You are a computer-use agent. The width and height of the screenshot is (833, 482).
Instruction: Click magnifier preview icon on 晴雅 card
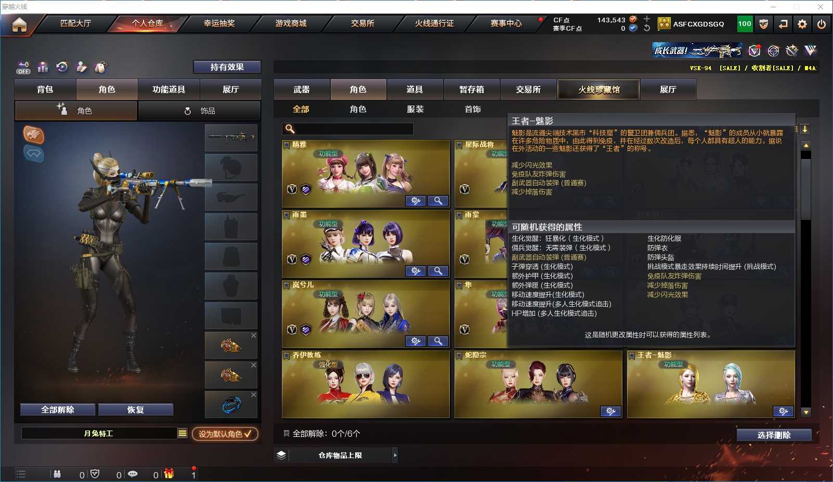438,201
